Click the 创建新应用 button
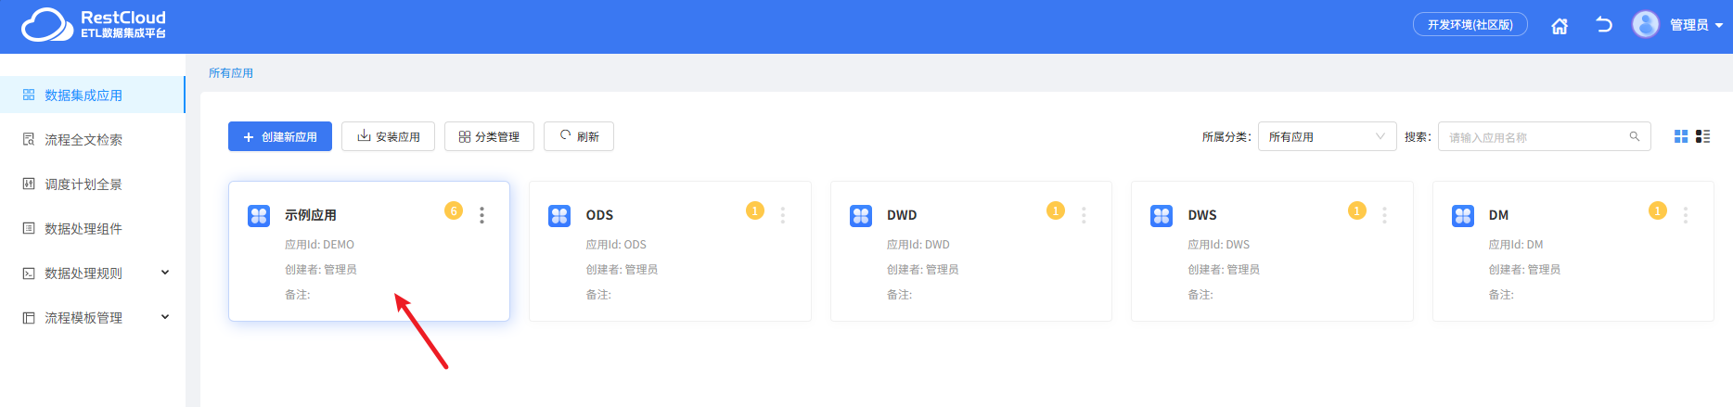The width and height of the screenshot is (1733, 407). (280, 136)
